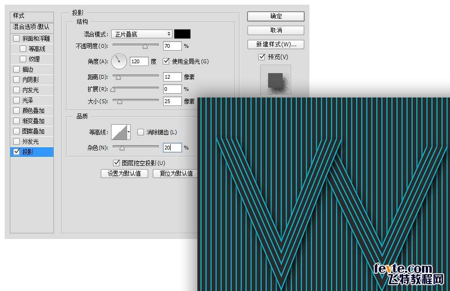The width and height of the screenshot is (450, 291).
Task: Select the 描边 style row
Action: [x=32, y=69]
